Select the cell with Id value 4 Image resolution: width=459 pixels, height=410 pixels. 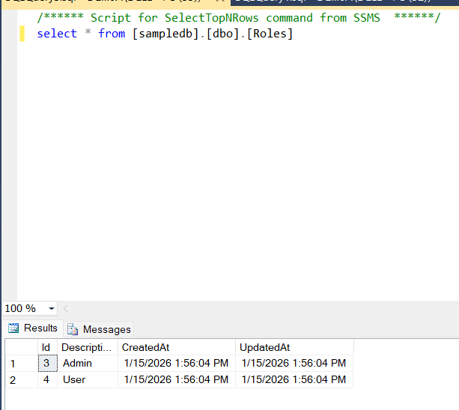click(47, 380)
